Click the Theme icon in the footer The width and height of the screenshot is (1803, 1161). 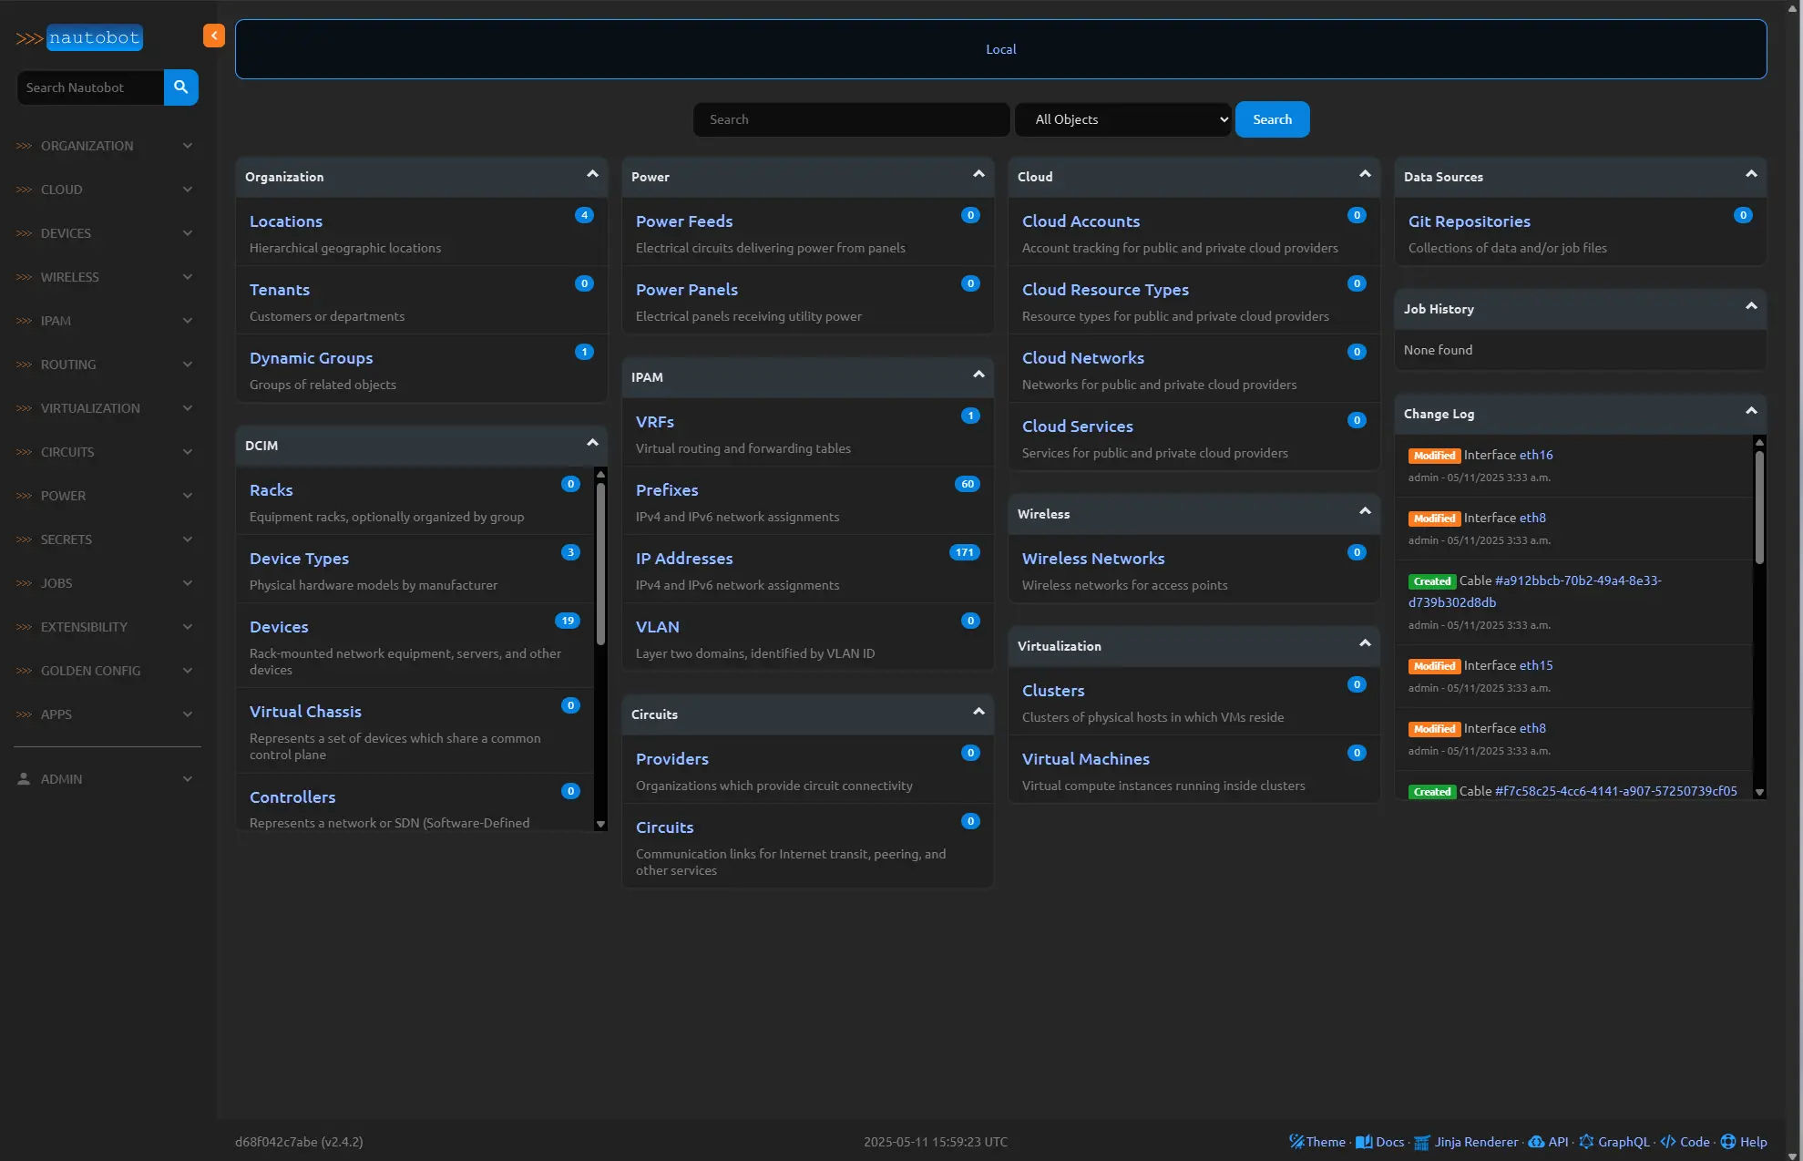[x=1296, y=1141]
